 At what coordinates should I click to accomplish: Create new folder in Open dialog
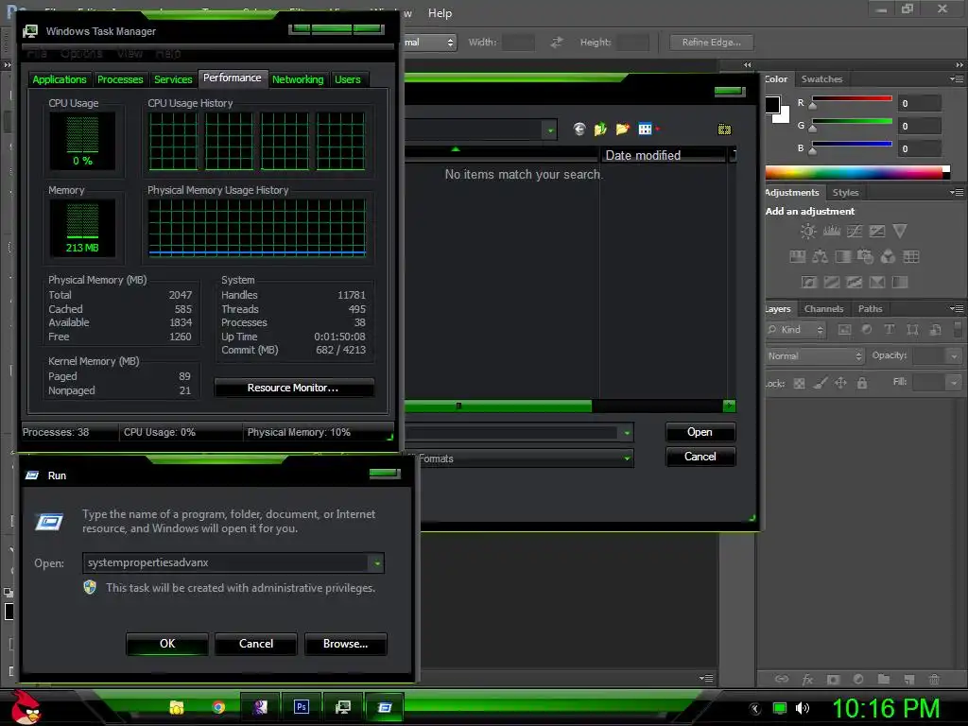[622, 129]
